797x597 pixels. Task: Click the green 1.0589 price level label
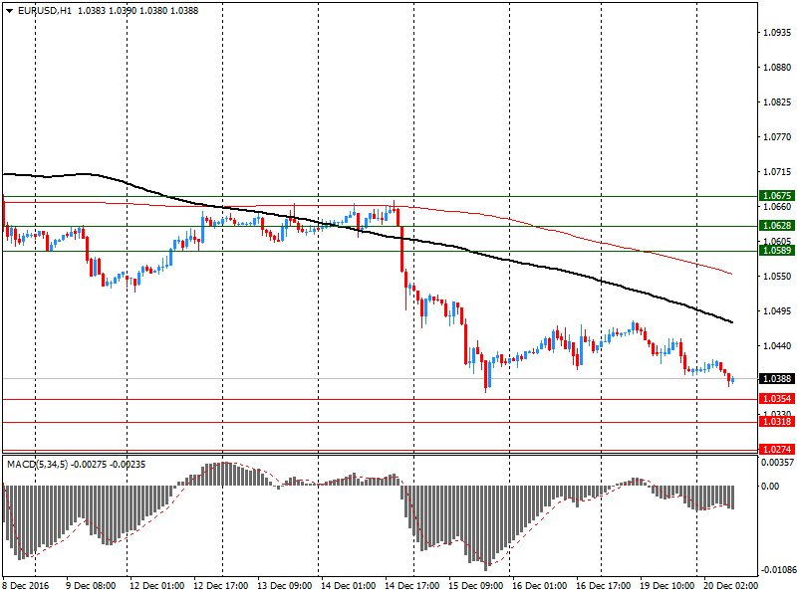coord(777,251)
